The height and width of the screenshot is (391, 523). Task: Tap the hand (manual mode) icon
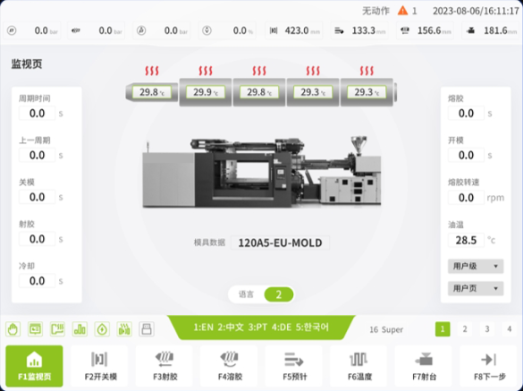click(13, 329)
